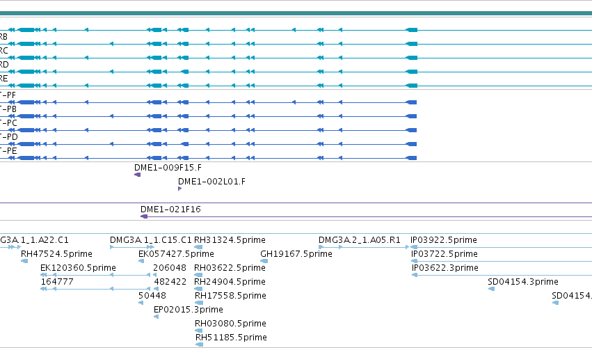
Task: Select the RH47524.5prime EST label
Action: point(56,254)
